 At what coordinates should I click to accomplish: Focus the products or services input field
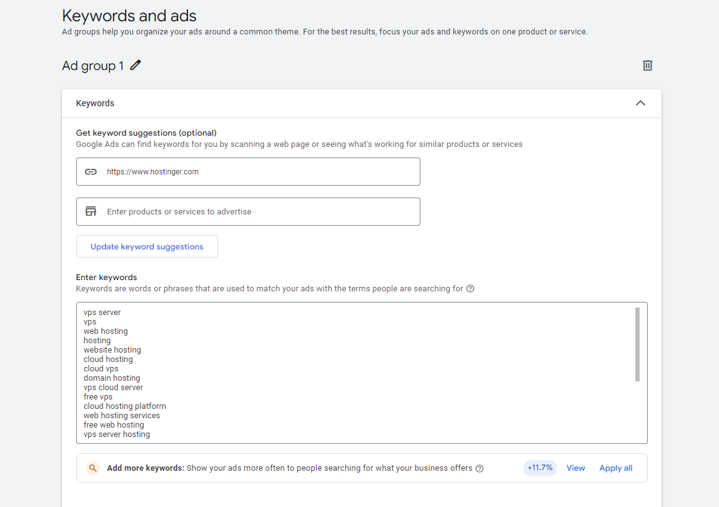click(256, 211)
